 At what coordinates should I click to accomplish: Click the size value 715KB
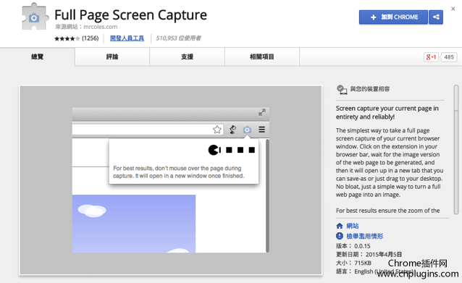click(x=363, y=263)
